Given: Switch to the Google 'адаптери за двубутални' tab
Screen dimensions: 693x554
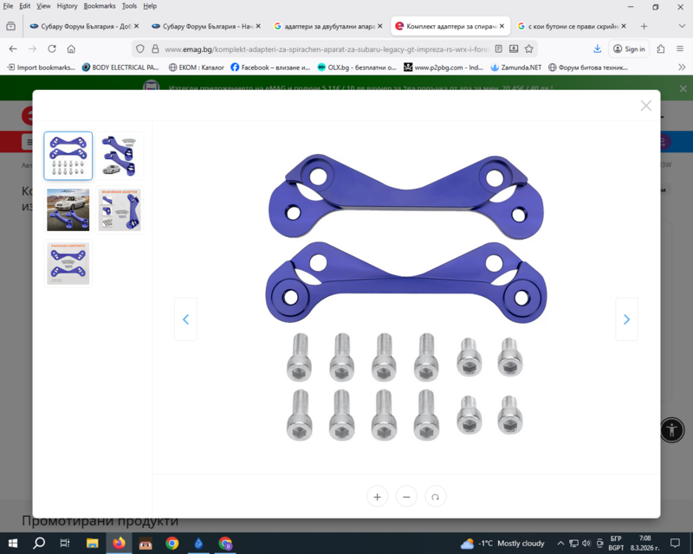Looking at the screenshot, I should pos(328,27).
